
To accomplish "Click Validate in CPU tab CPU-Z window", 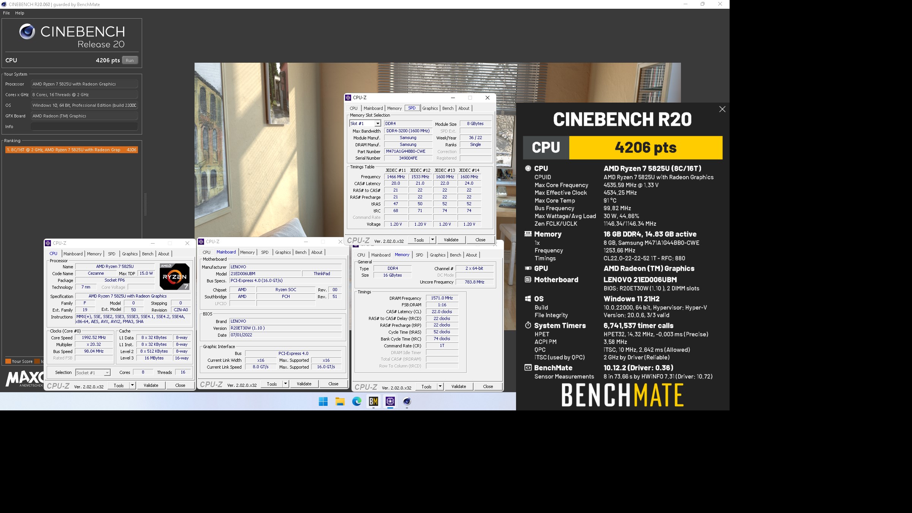I will click(151, 385).
